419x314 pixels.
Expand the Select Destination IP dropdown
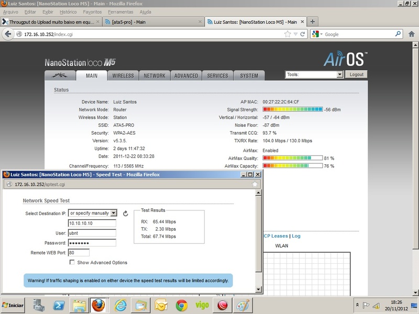point(92,214)
